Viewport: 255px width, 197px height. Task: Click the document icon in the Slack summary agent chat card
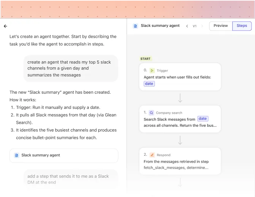tap(16, 155)
